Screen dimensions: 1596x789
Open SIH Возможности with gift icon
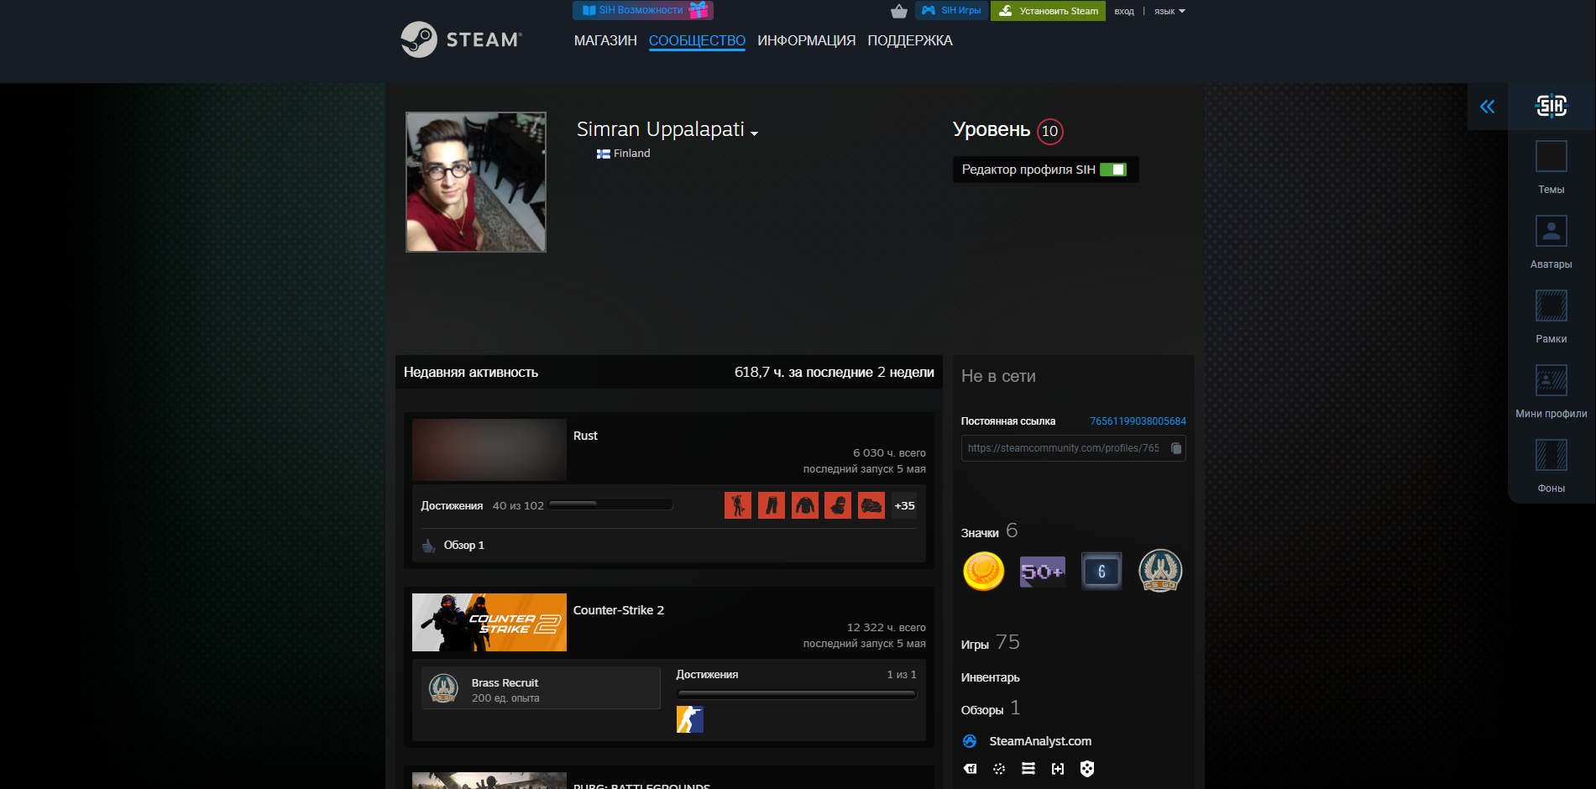[643, 10]
